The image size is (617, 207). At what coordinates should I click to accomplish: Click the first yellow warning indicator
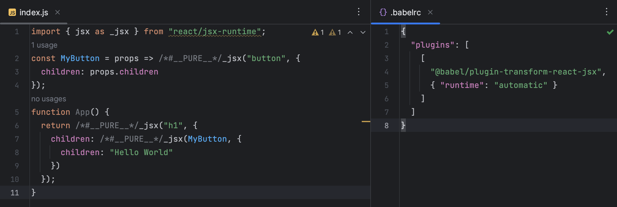(318, 32)
